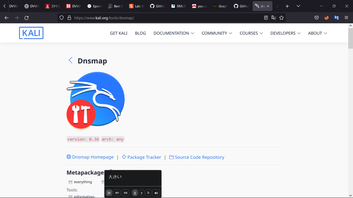Open GET KALI nav item

[x=119, y=33]
